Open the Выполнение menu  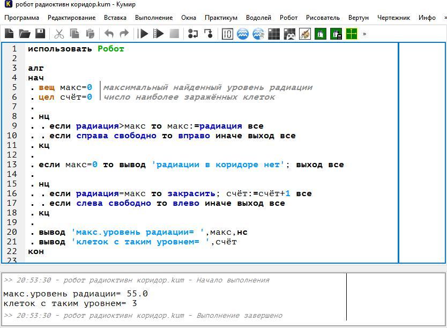point(154,18)
